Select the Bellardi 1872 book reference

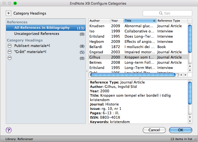(x=138, y=47)
